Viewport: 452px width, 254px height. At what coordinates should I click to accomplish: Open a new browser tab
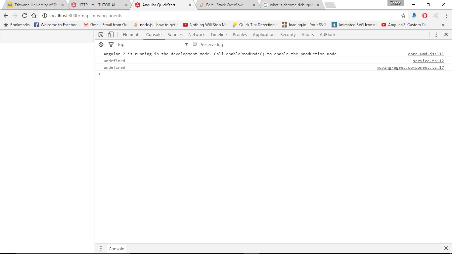tap(330, 5)
